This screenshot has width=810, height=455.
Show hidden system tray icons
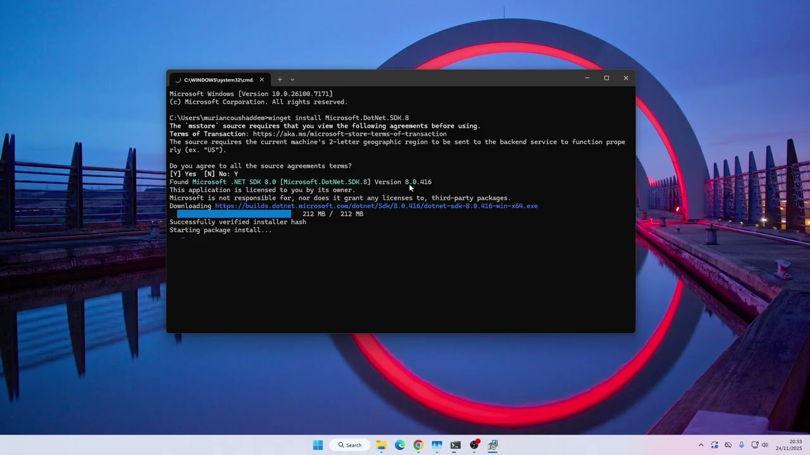701,445
